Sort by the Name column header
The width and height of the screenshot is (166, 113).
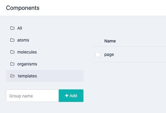[x=110, y=41]
